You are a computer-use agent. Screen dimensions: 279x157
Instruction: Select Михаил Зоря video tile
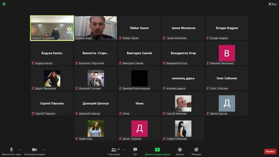(x=96, y=28)
